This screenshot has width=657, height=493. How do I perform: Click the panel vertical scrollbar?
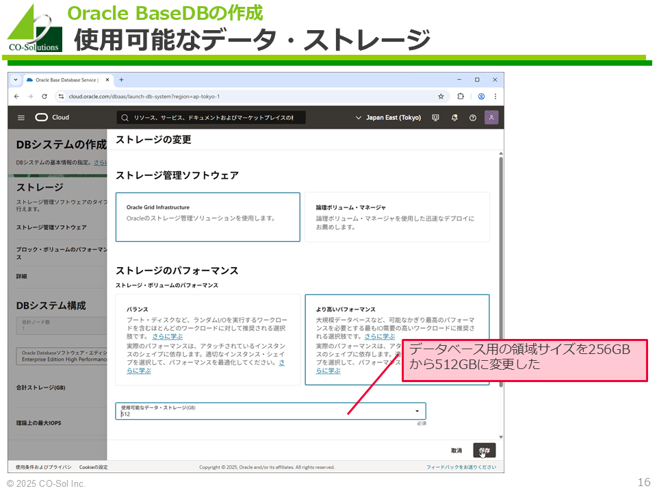point(501,271)
